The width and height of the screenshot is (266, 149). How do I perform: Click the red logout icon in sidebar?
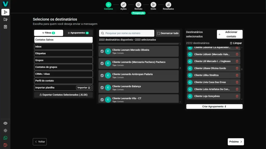click(x=5, y=145)
